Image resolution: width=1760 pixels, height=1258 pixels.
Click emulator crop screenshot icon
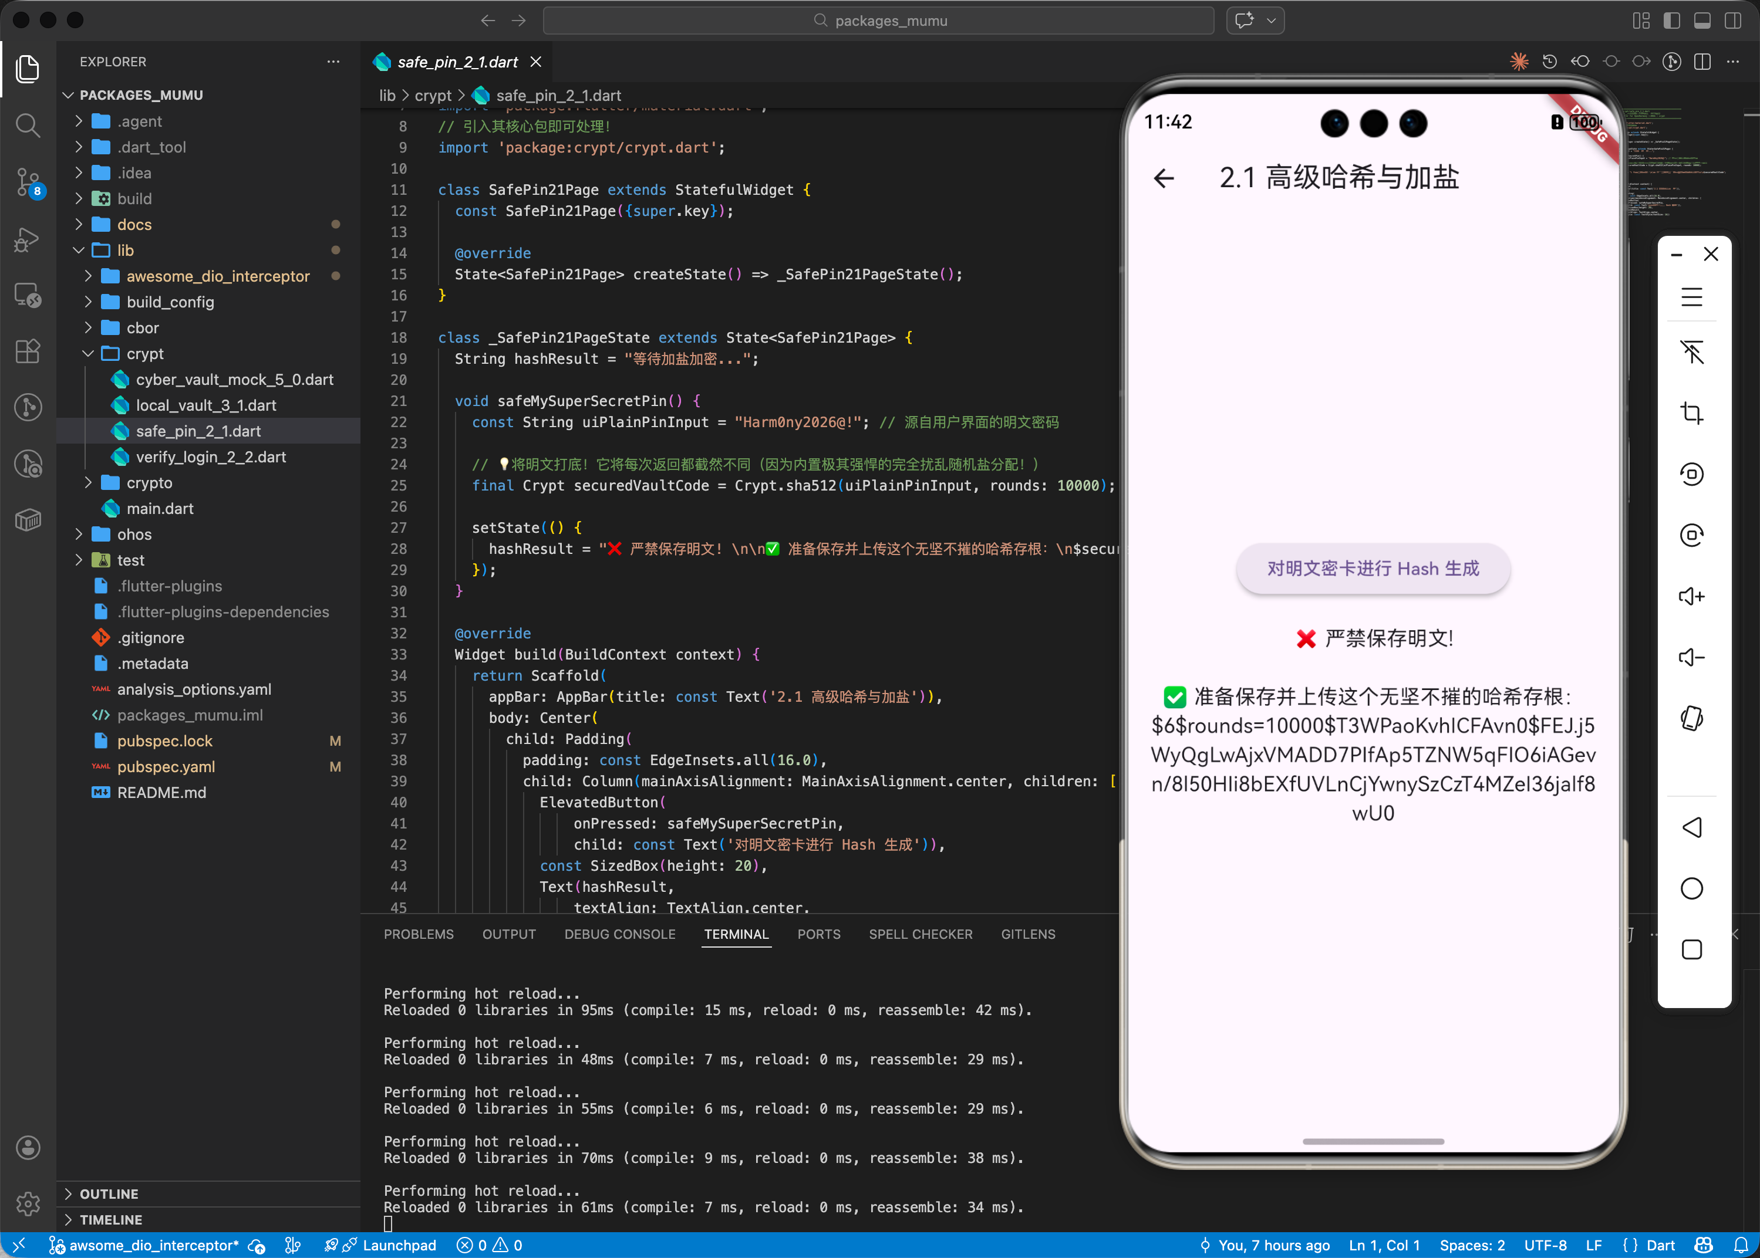point(1691,413)
